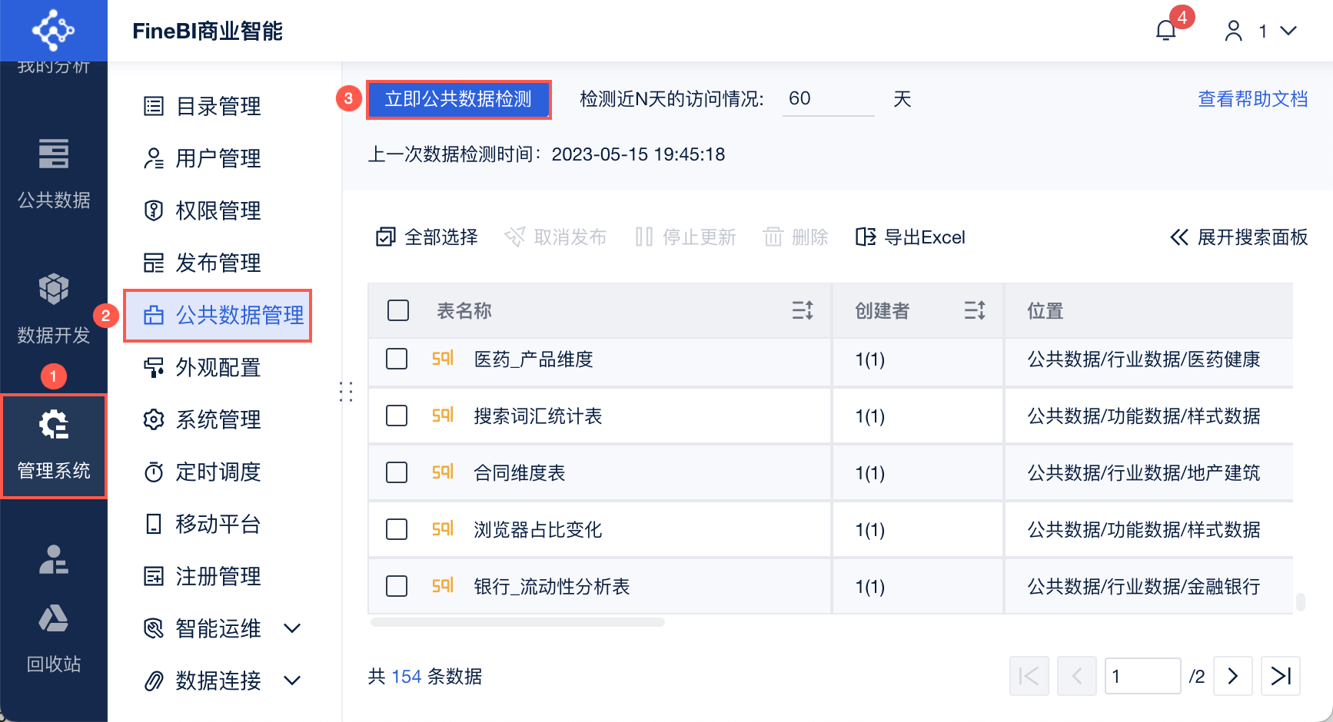Open the notification bell icon

(x=1166, y=31)
